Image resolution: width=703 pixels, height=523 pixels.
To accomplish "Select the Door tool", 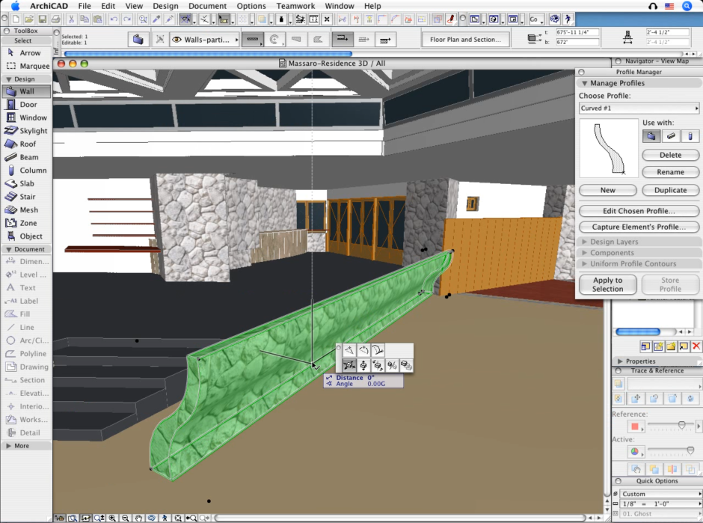I will click(x=26, y=105).
